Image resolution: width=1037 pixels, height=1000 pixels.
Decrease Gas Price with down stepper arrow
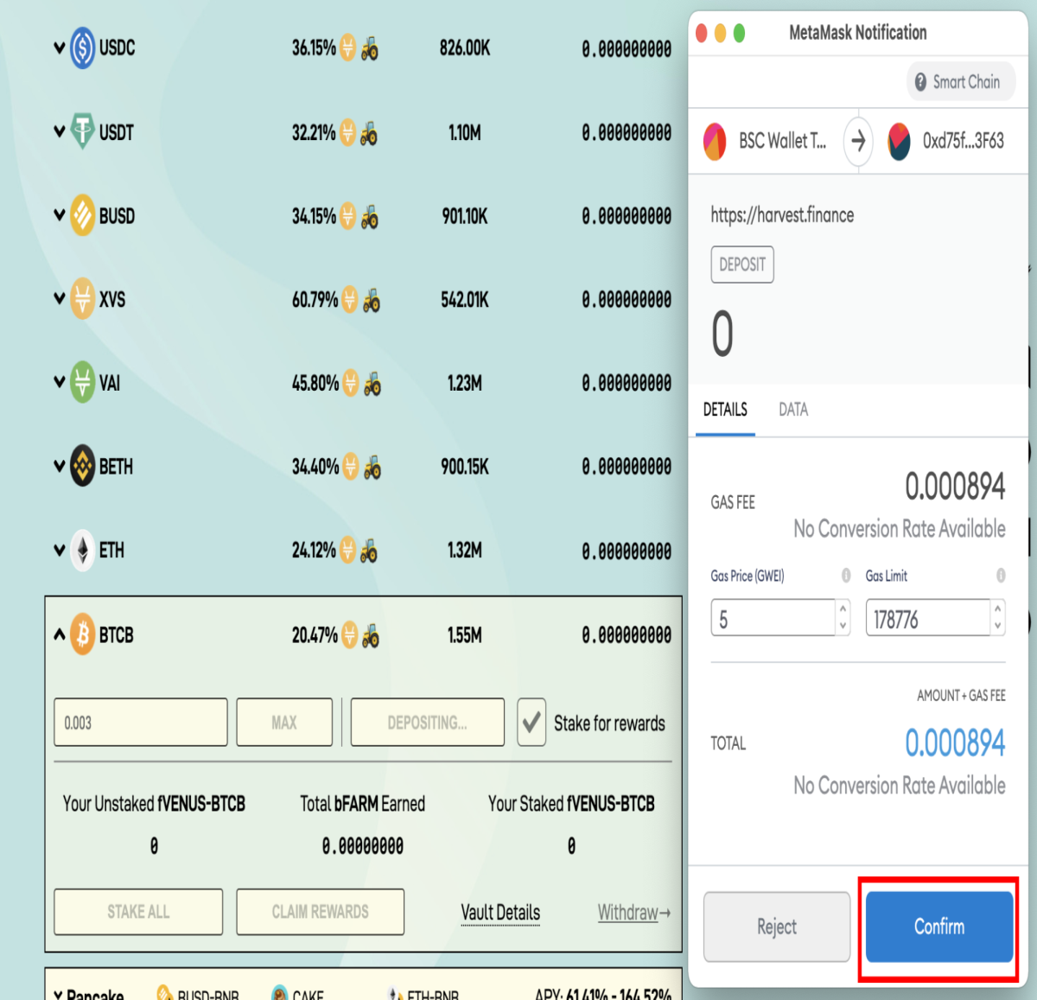(843, 627)
